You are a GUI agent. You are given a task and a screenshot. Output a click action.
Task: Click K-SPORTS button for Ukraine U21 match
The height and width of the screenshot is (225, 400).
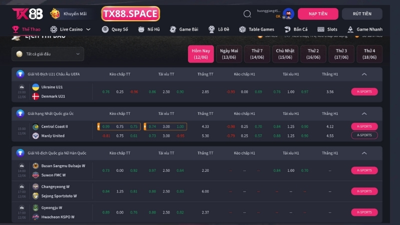[364, 91]
